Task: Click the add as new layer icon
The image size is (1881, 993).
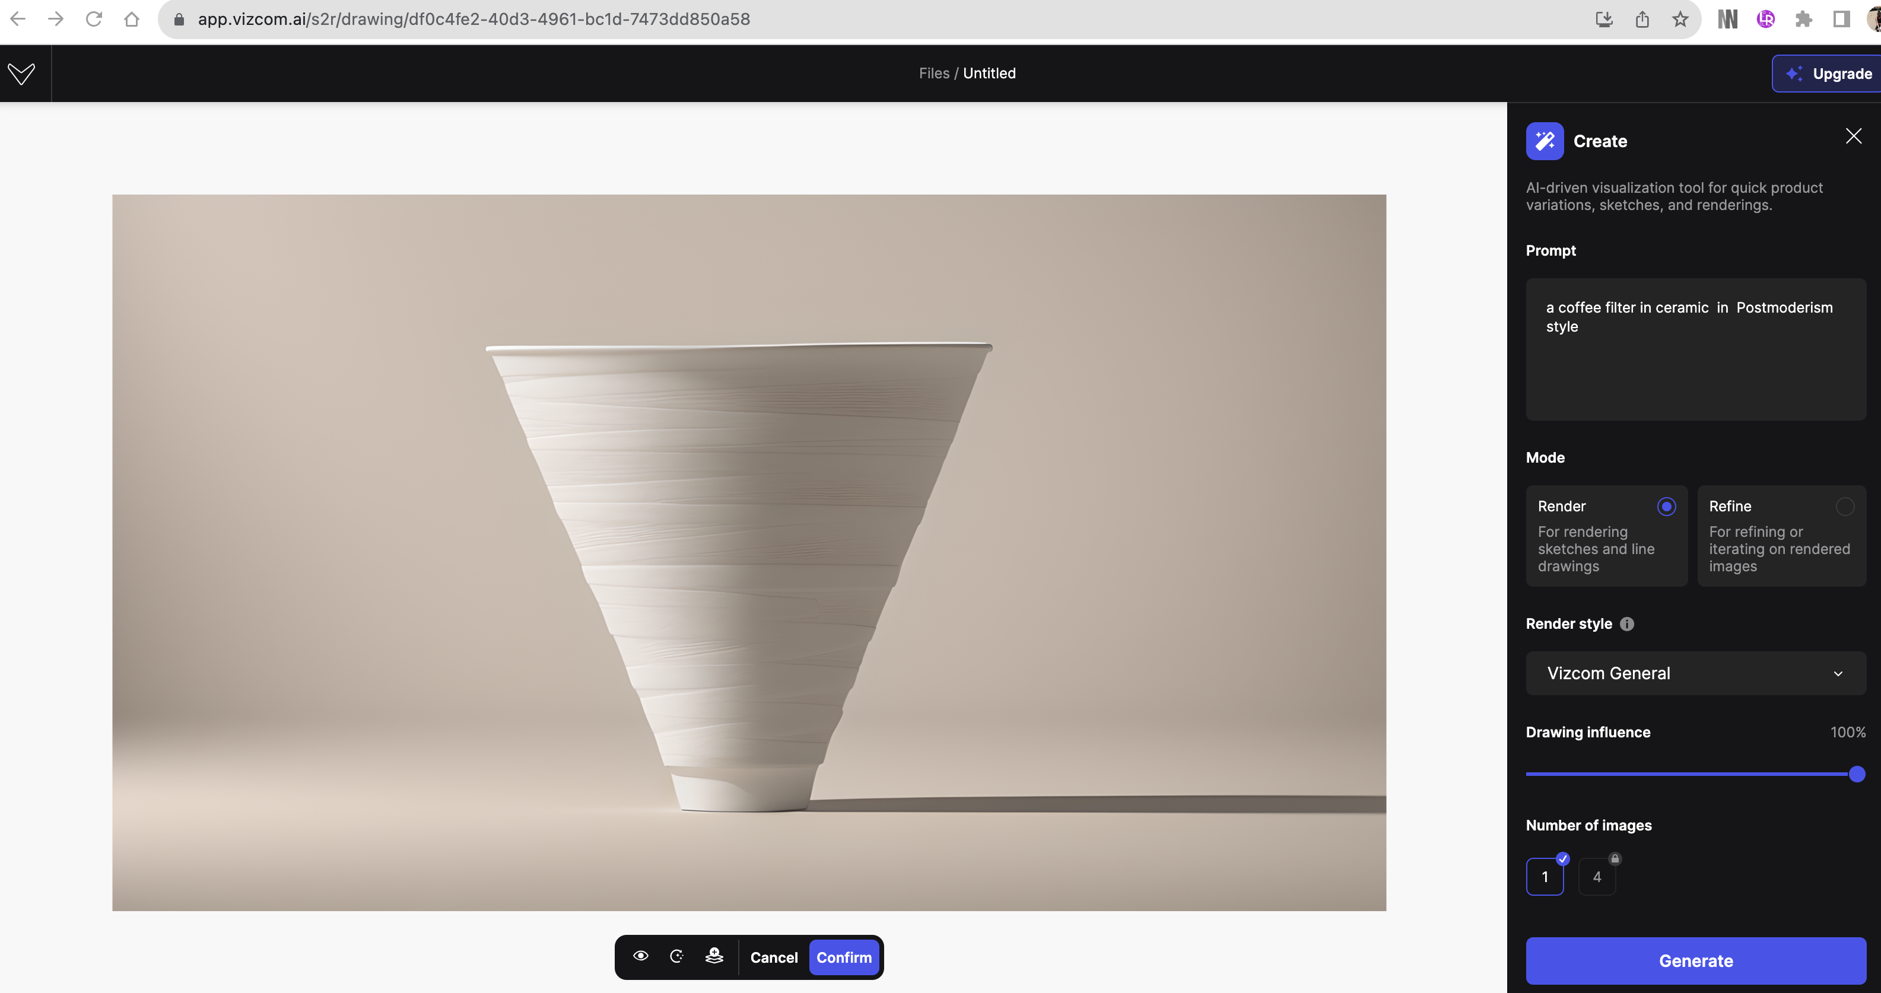Action: (x=714, y=956)
